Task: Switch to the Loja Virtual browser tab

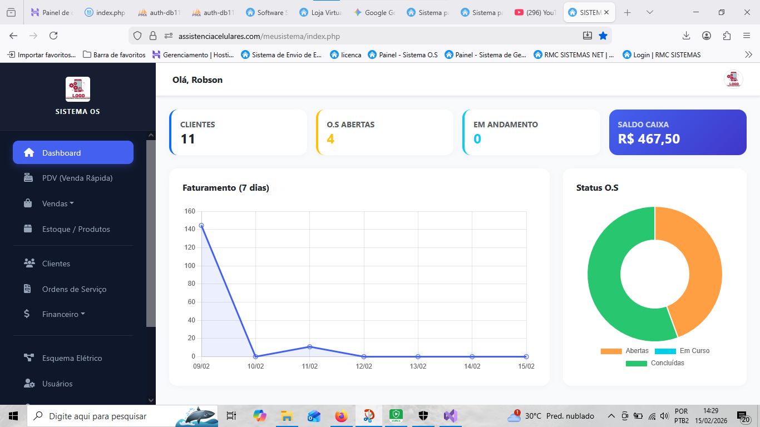Action: click(320, 12)
